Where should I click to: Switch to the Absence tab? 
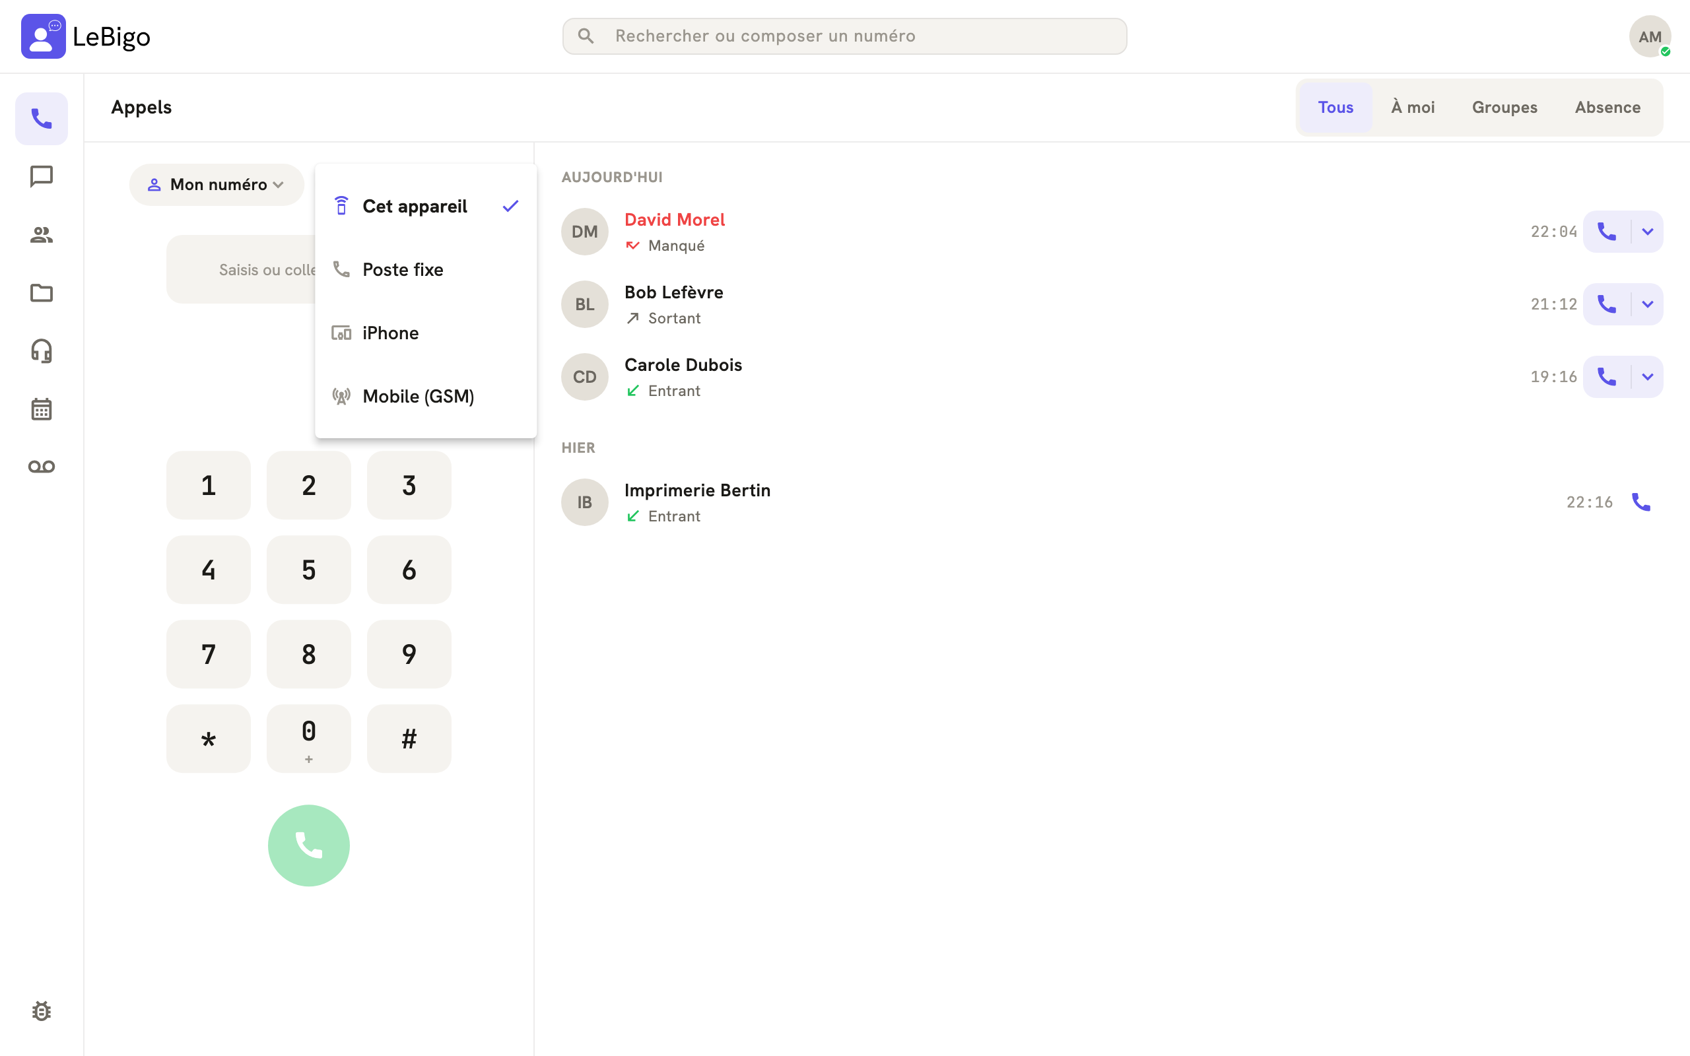1607,108
